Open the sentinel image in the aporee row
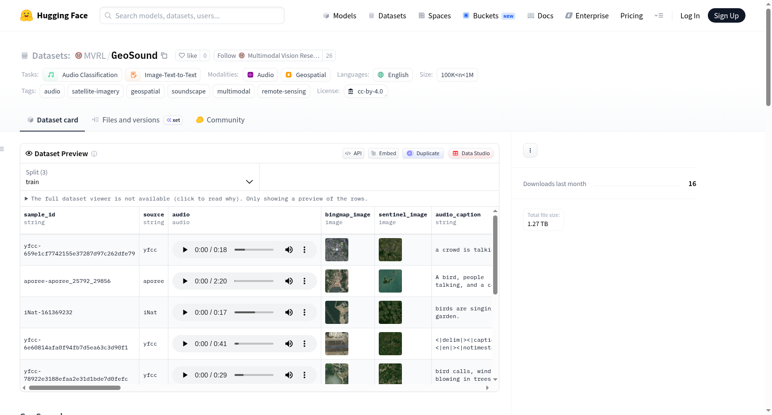The image size is (772, 415). point(390,281)
